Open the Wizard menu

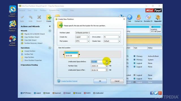point(65,10)
